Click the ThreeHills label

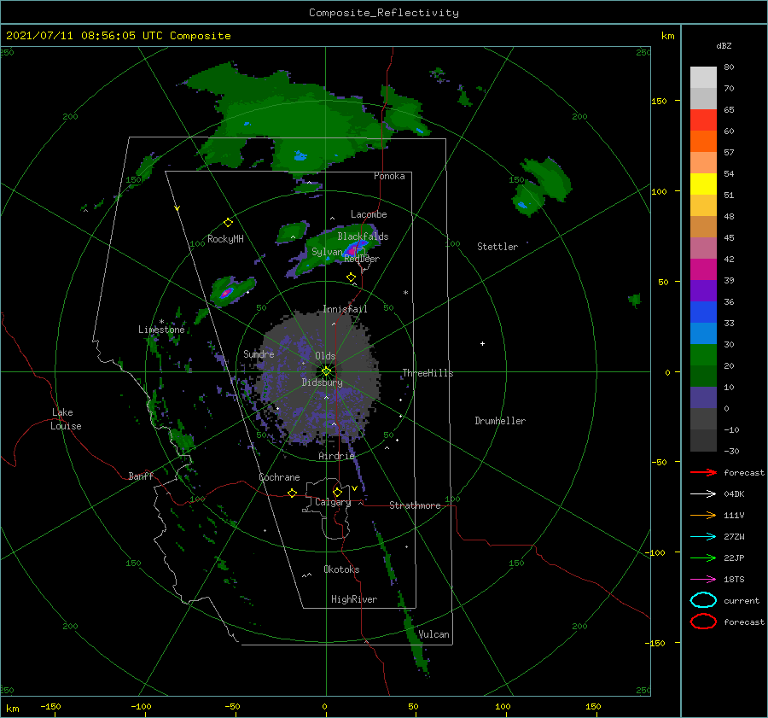(428, 373)
